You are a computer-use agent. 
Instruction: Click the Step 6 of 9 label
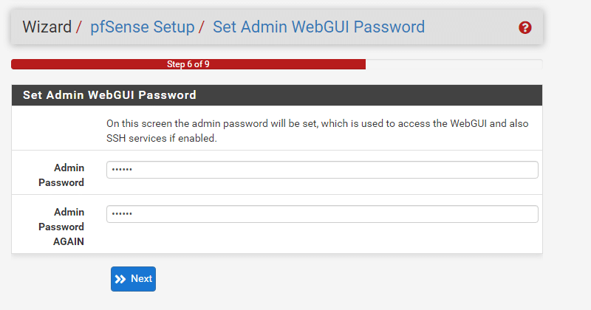click(188, 64)
